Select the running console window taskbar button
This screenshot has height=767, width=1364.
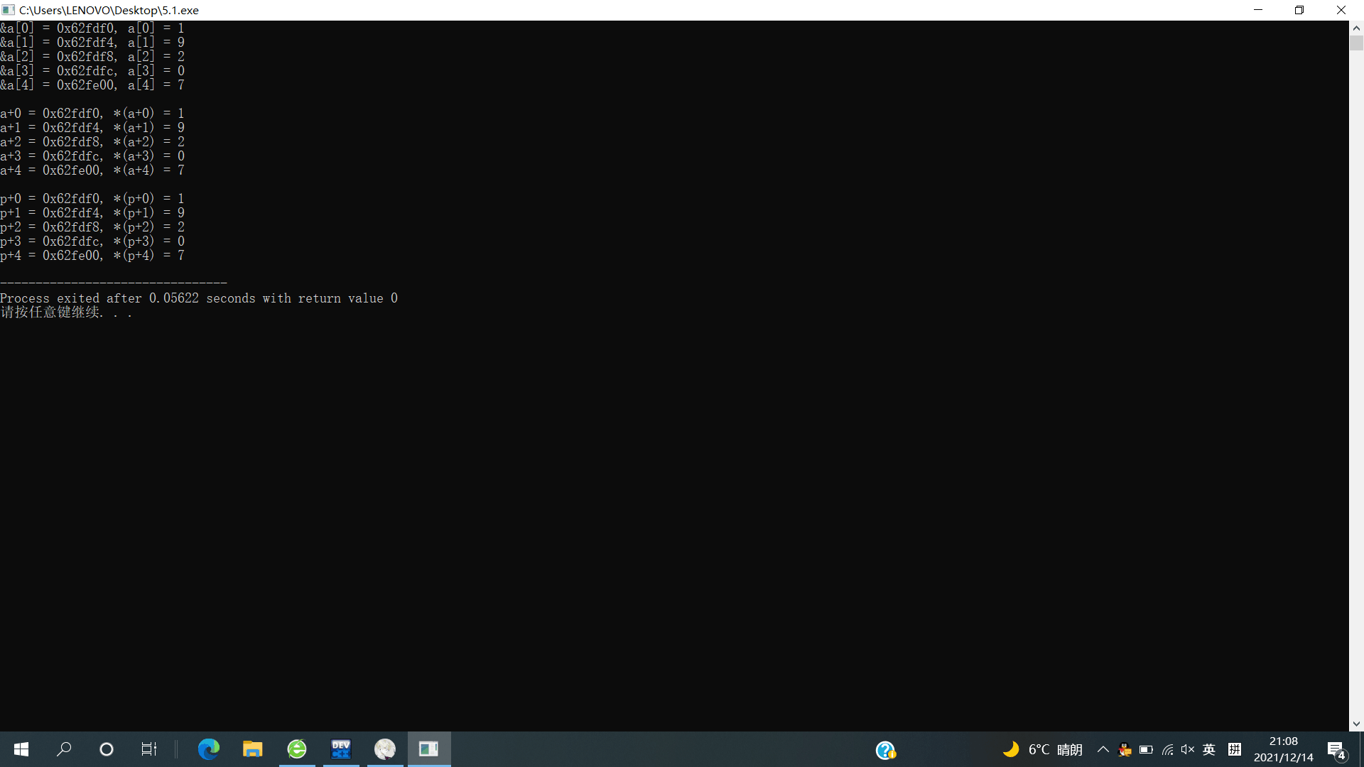(429, 749)
